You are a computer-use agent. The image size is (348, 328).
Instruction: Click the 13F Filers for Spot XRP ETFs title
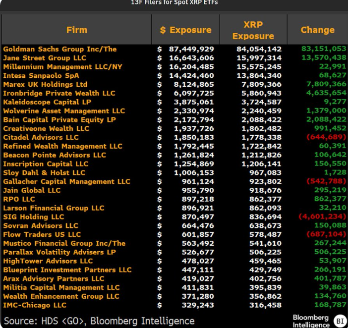click(174, 2)
